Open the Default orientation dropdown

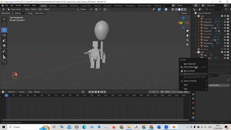18,13
